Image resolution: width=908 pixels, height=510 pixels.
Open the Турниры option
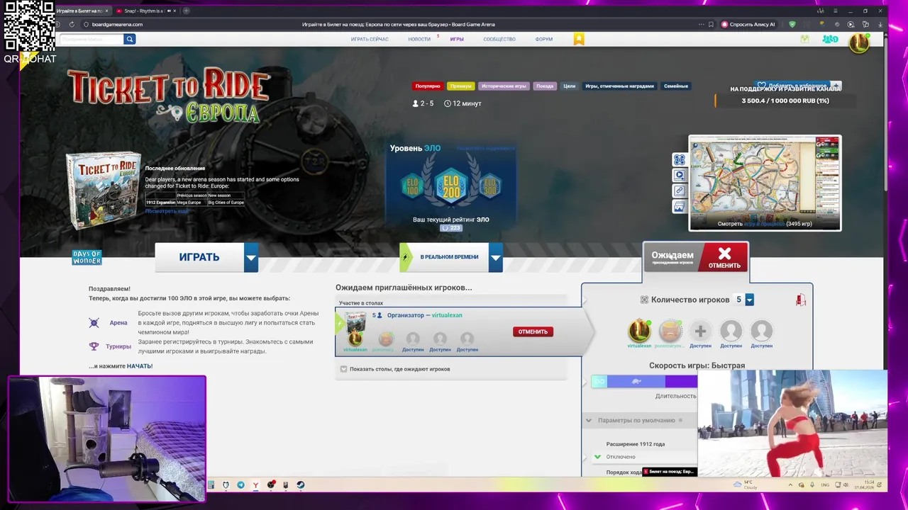(118, 346)
